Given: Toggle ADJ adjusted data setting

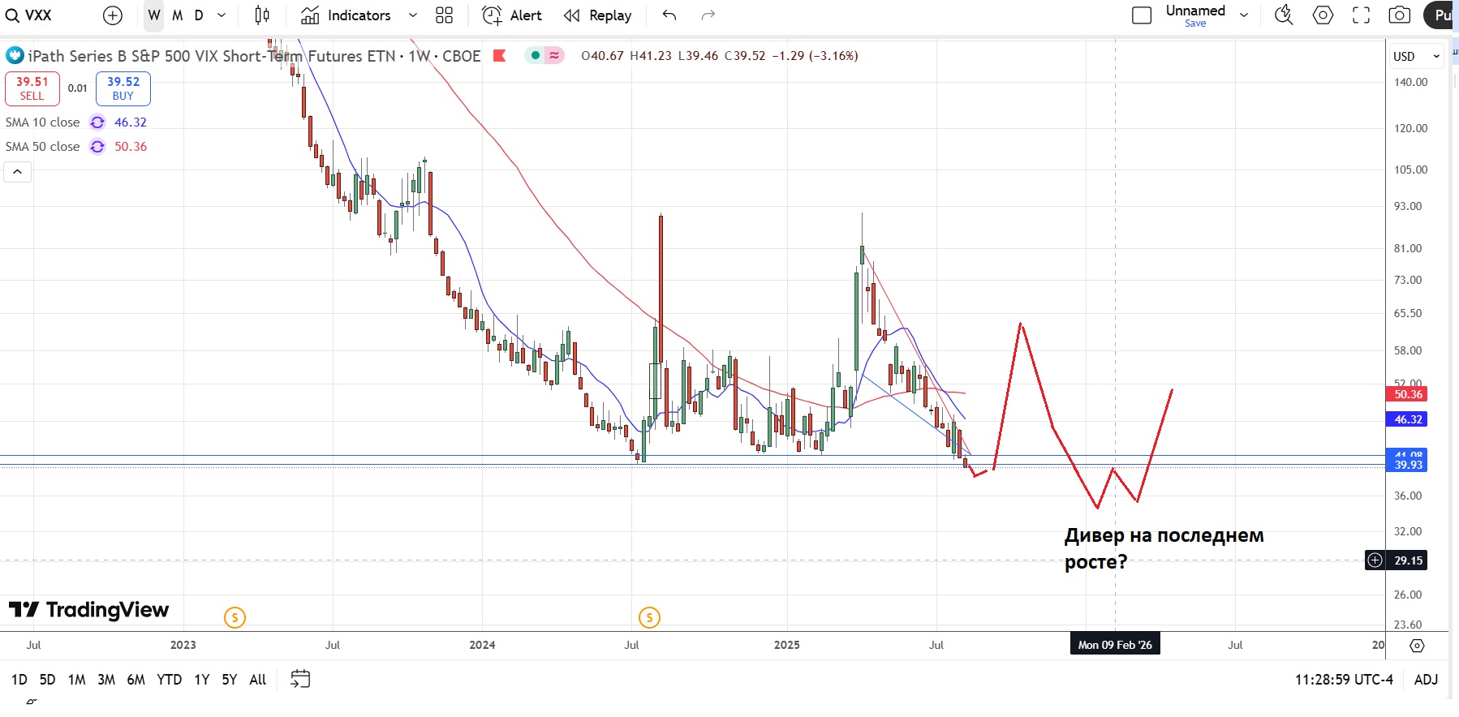Looking at the screenshot, I should coord(1425,680).
